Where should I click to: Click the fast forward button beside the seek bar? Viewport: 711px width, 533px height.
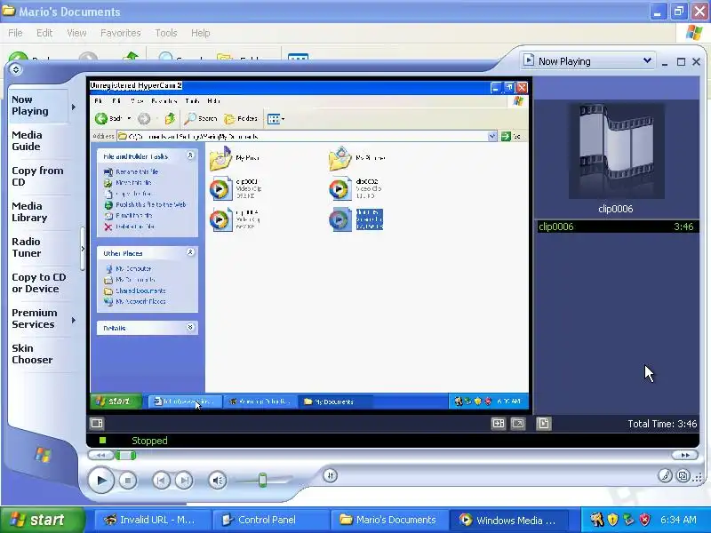[684, 455]
